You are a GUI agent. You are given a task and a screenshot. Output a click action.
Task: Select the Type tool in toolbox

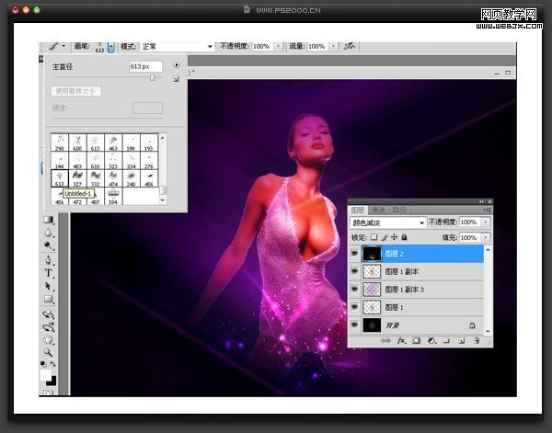(48, 273)
